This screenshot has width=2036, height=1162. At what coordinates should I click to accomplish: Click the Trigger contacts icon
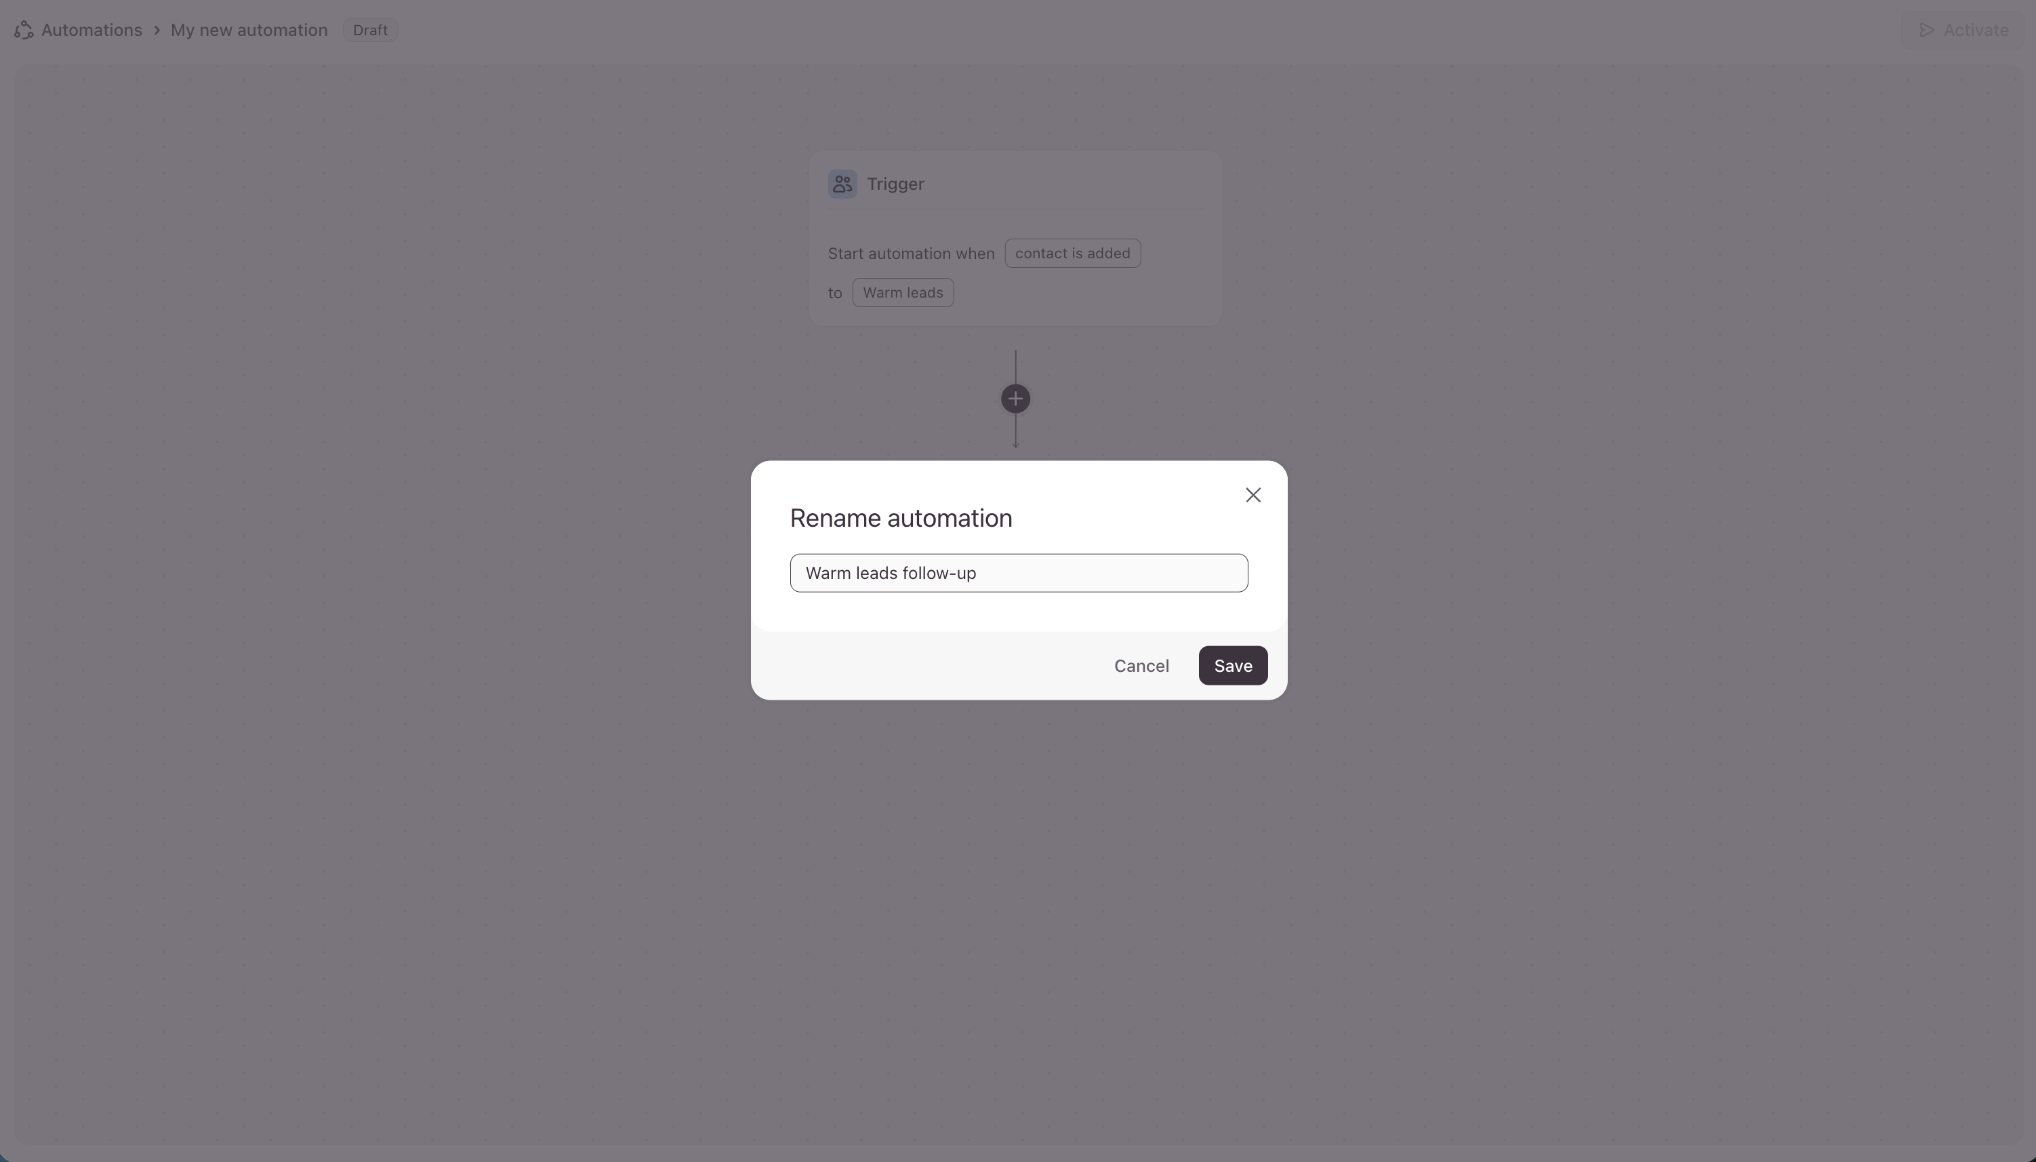click(x=842, y=184)
